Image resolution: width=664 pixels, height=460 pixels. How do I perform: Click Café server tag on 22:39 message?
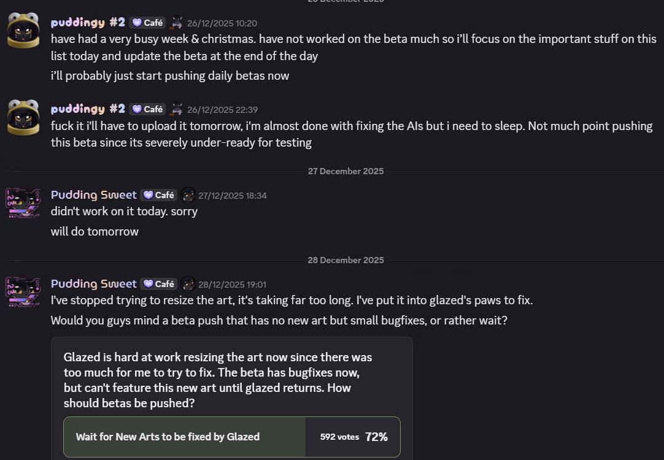147,109
